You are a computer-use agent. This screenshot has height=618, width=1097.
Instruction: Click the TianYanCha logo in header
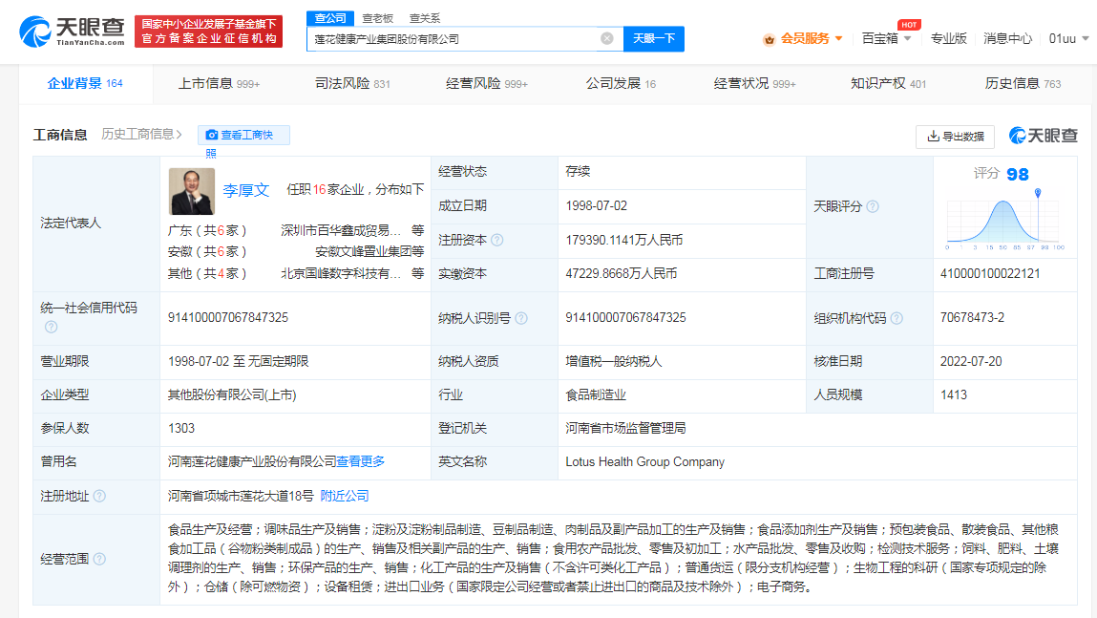point(72,32)
